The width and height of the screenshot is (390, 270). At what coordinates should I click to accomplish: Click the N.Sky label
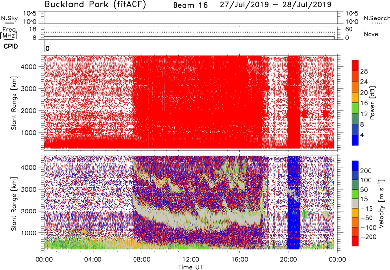click(9, 18)
